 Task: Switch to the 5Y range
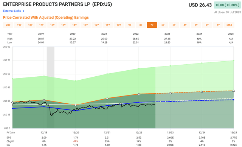174,25
